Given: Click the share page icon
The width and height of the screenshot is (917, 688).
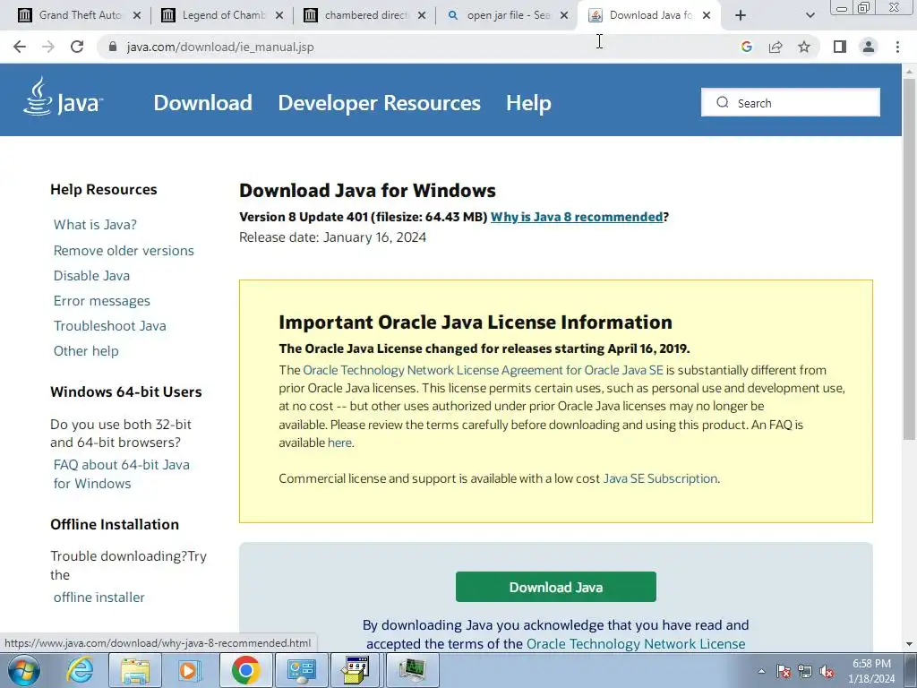Looking at the screenshot, I should (776, 47).
